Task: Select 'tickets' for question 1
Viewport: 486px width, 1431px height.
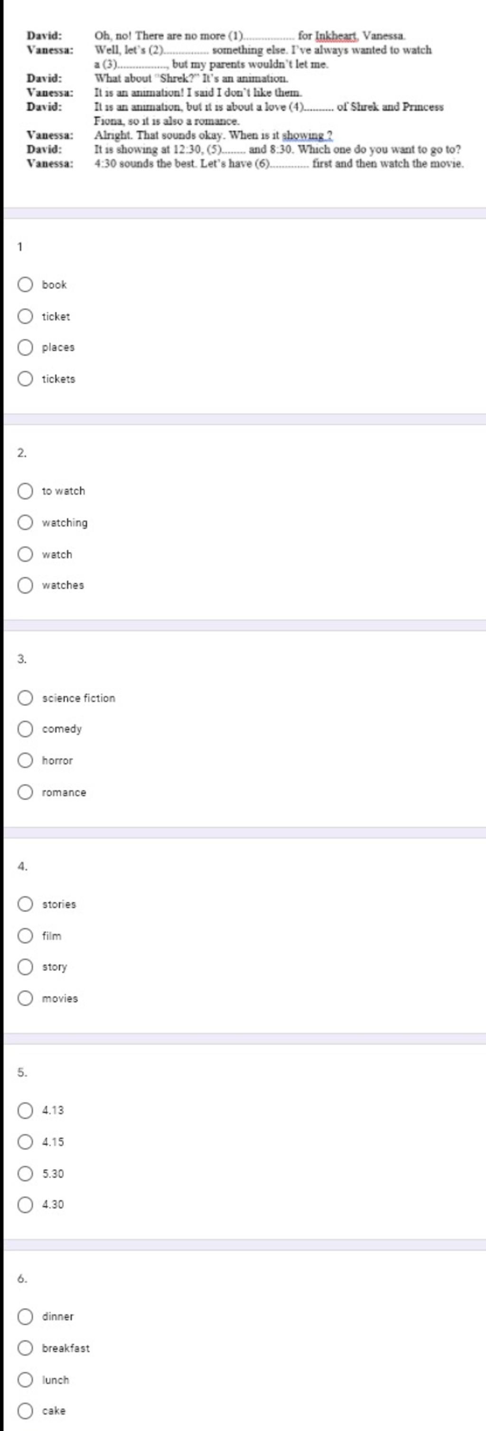Action: 25,380
